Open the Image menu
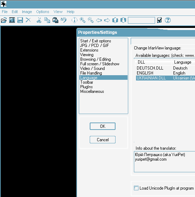195x197 pixels. click(x=27, y=12)
